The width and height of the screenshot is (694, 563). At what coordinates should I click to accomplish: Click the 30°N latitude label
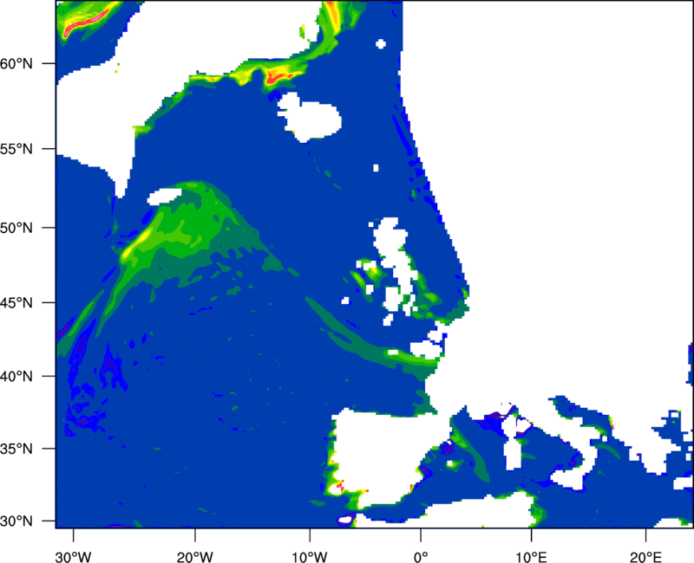click(x=16, y=521)
